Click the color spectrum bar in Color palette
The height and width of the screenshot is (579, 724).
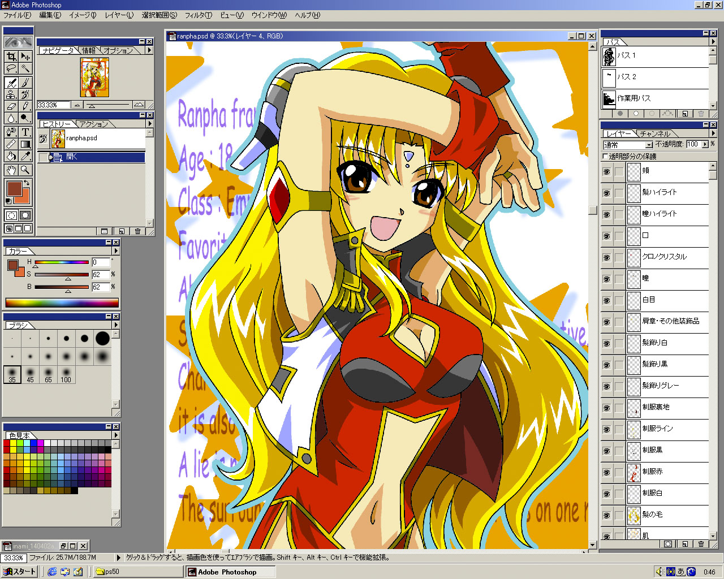coord(62,303)
